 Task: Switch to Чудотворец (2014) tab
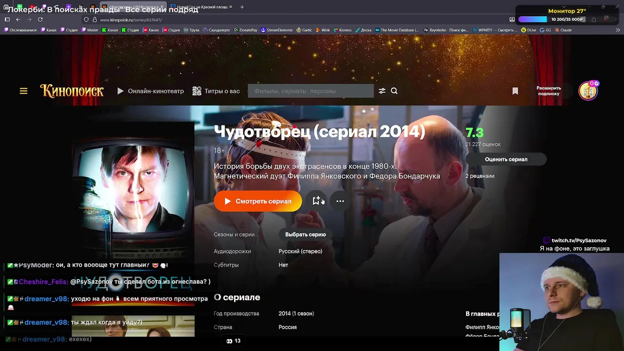tap(133, 7)
